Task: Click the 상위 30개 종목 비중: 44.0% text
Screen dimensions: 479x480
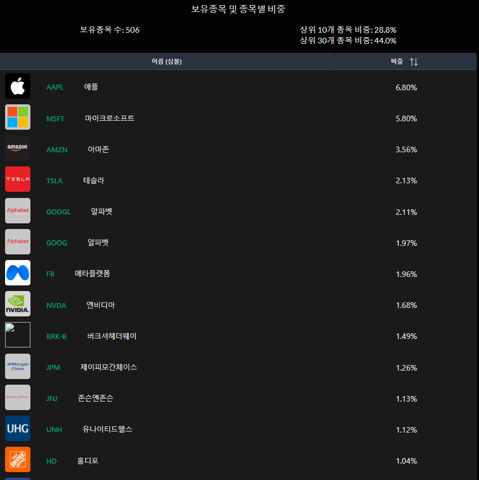Action: click(x=348, y=41)
